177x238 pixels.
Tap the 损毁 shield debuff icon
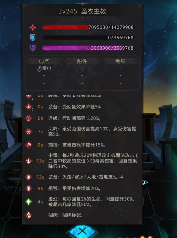(29, 188)
